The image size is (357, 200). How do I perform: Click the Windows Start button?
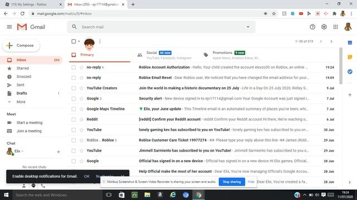tap(6, 195)
